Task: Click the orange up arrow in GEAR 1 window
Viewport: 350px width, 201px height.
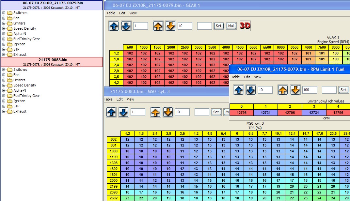Action: coord(158,26)
